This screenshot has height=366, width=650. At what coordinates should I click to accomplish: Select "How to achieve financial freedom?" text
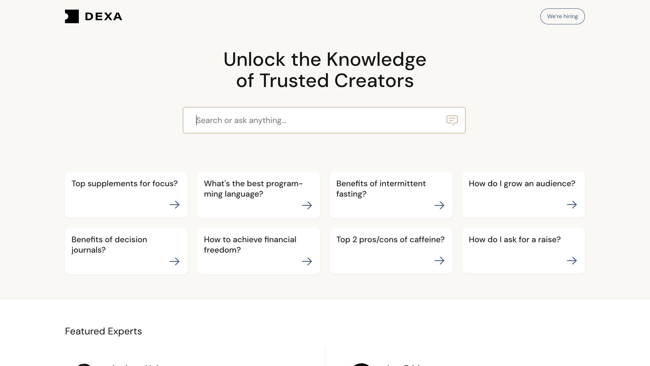[x=250, y=245]
